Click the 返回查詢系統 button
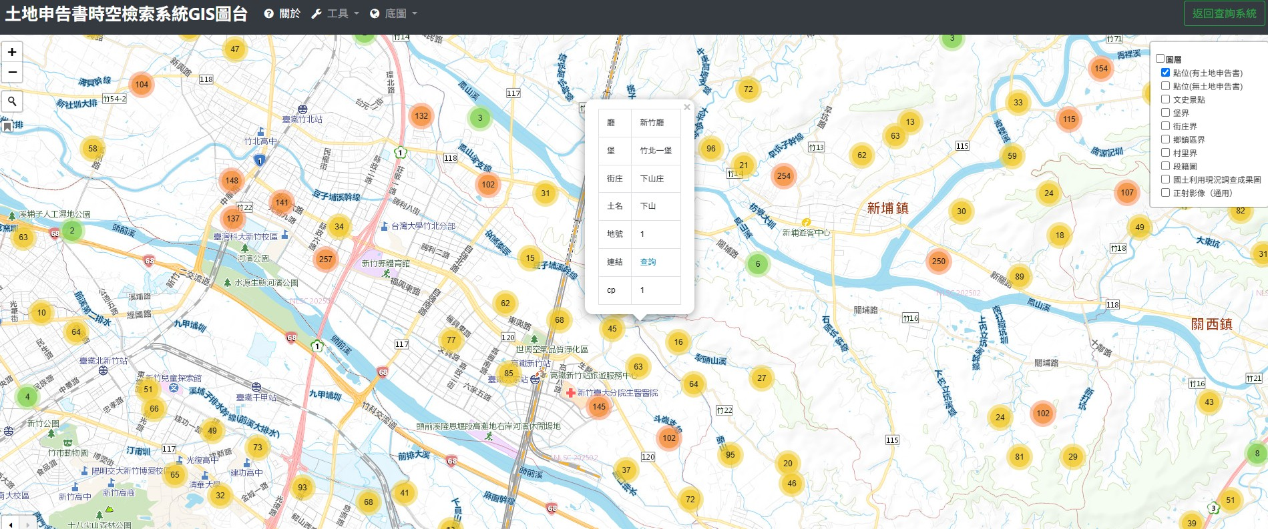This screenshot has height=529, width=1268. pos(1224,13)
